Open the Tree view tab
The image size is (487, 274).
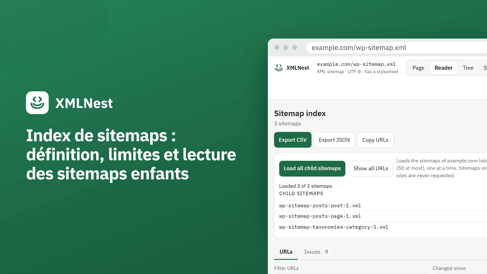pos(468,68)
